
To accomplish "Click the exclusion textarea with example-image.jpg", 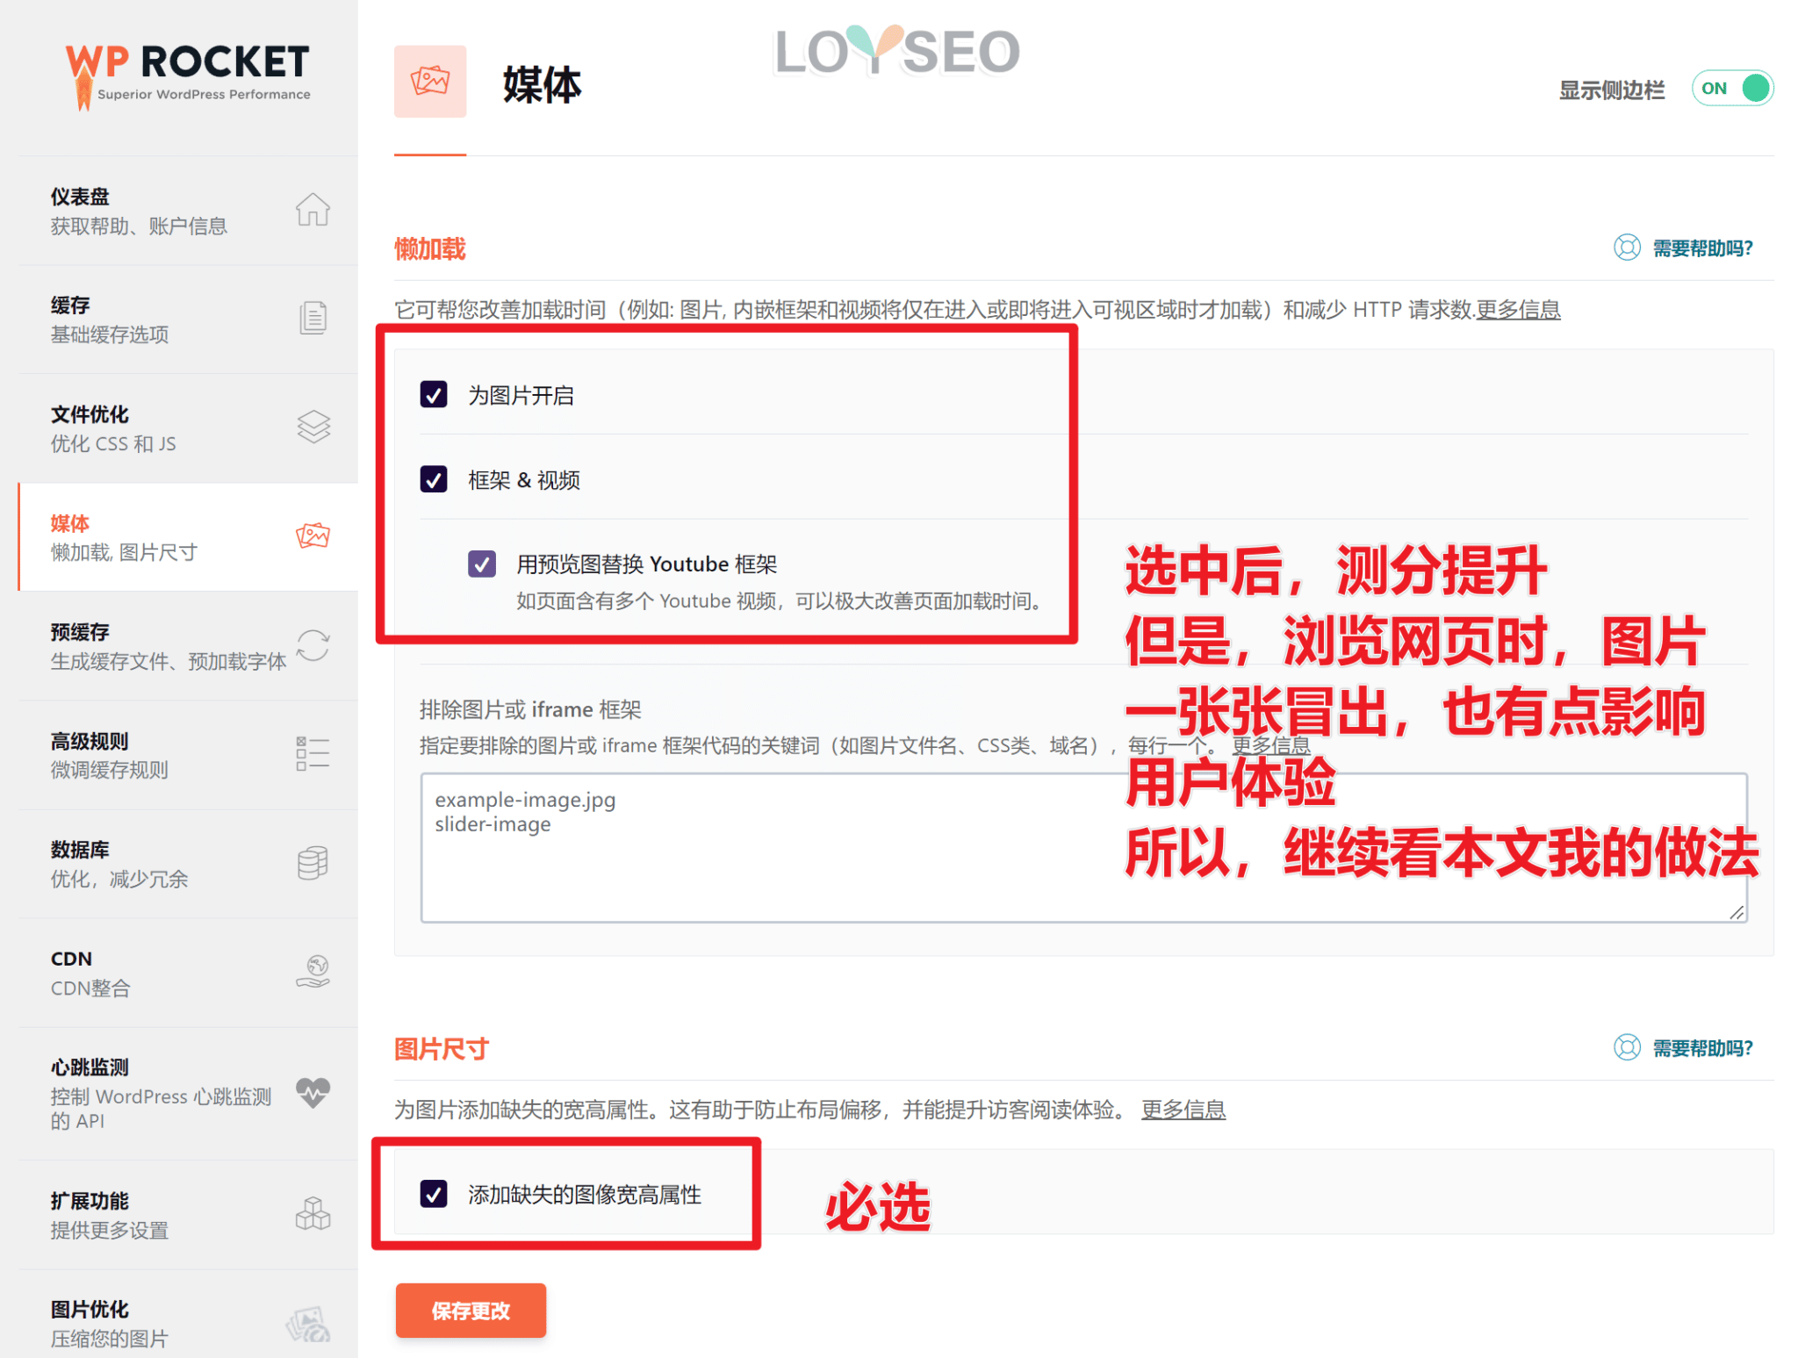I will click(x=1084, y=847).
